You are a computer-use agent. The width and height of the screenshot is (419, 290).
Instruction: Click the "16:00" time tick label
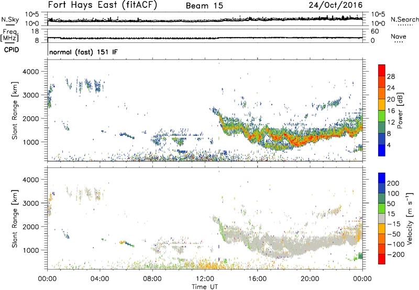257,279
